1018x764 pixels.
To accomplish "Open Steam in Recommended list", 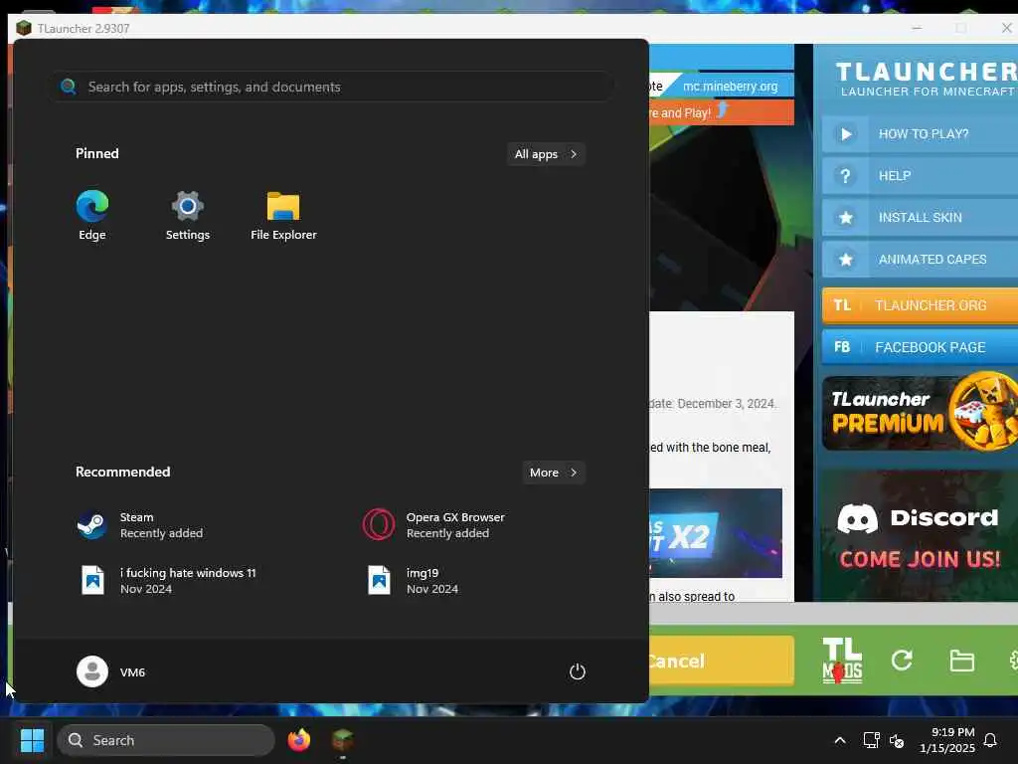I will (139, 525).
